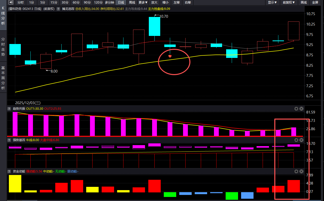Click the help icon beside 擒龙追踪

coord(59,9)
